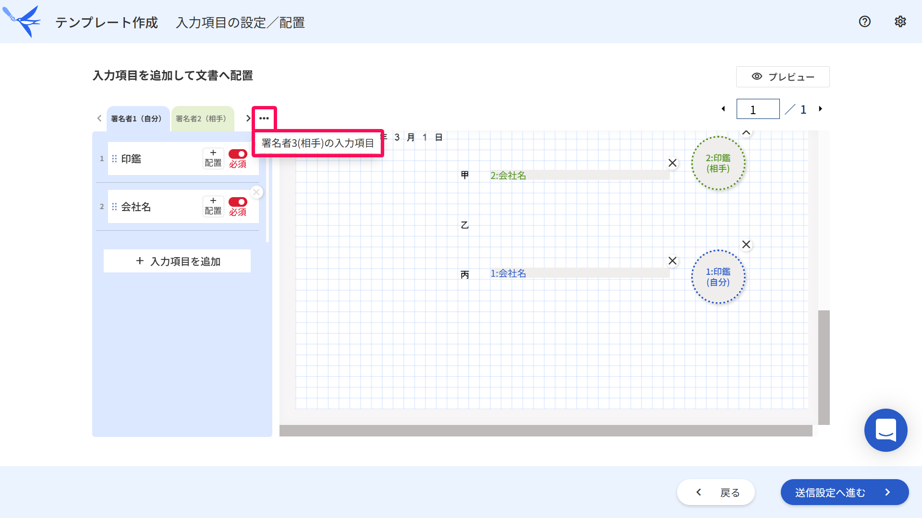Toggle 必須 switch for 会社名
Viewport: 922px width, 518px height.
click(238, 202)
